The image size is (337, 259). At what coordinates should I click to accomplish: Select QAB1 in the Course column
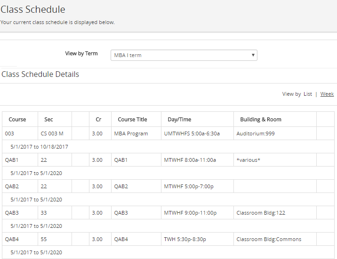pyautogui.click(x=12, y=160)
